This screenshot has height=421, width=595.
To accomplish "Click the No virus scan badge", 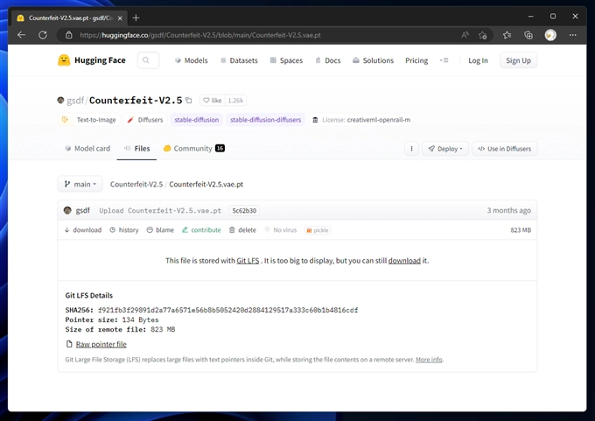I will click(x=280, y=230).
